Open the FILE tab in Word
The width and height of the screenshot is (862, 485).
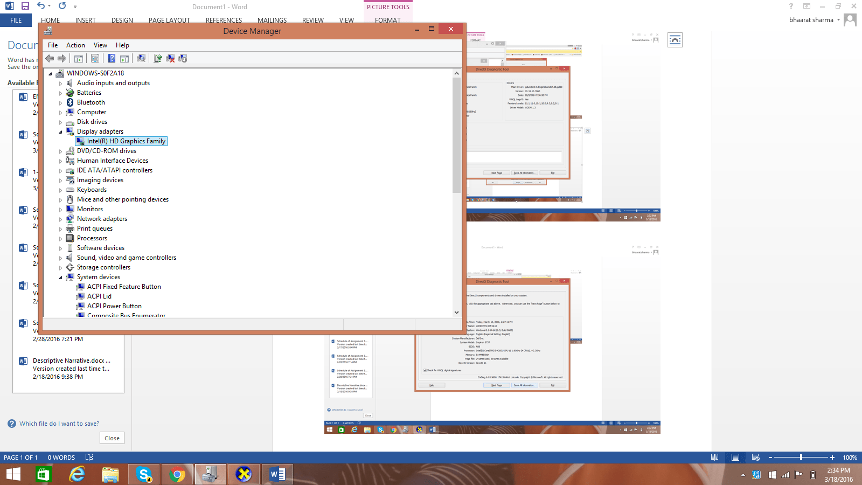[16, 20]
